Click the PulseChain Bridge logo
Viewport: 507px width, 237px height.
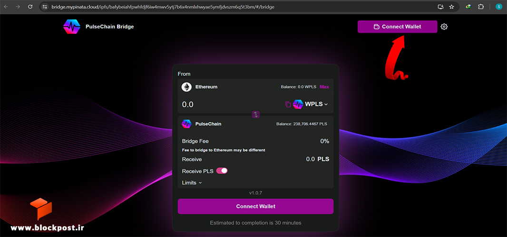coord(71,27)
